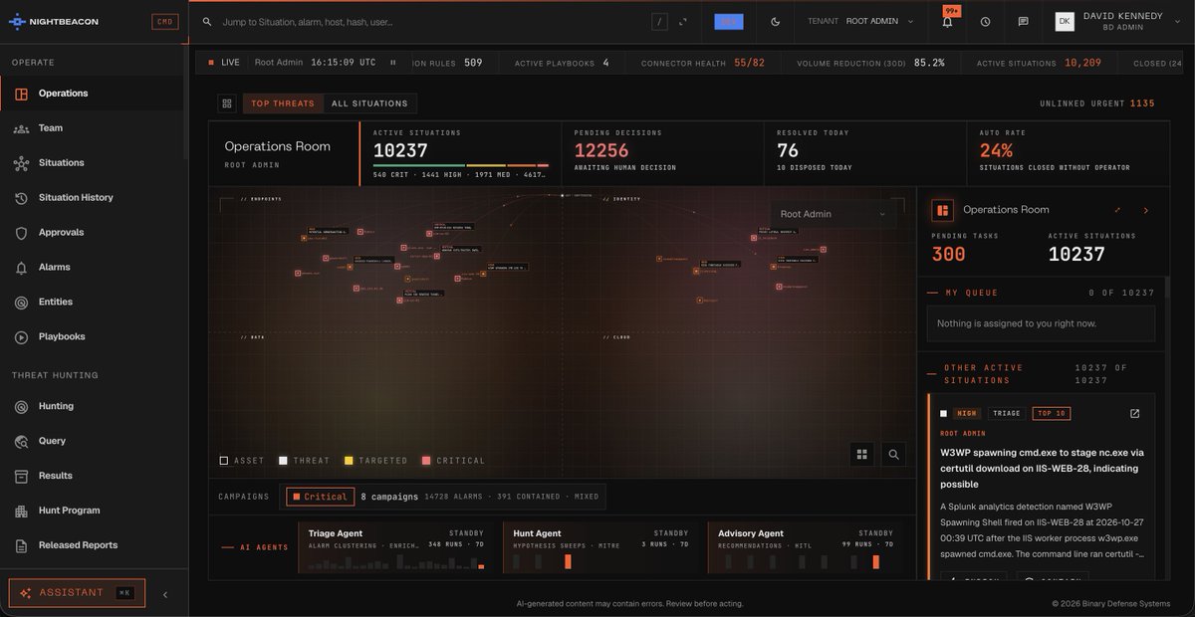
Task: Open the Query page
Action: (93, 442)
